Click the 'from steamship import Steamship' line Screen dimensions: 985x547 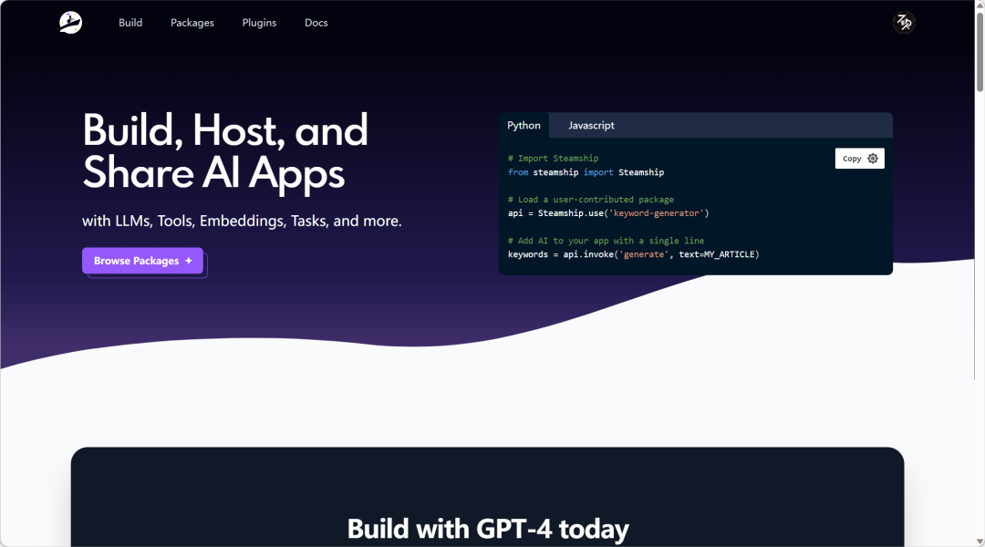click(x=586, y=172)
